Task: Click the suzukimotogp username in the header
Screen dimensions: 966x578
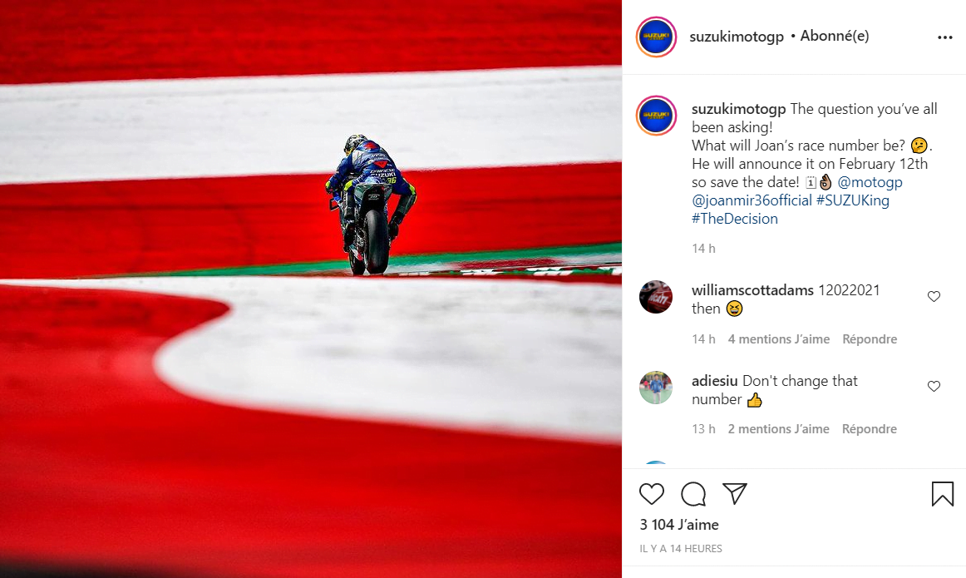Action: (x=737, y=37)
